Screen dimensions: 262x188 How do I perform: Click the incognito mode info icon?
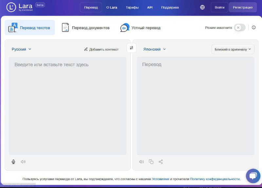pos(253,28)
